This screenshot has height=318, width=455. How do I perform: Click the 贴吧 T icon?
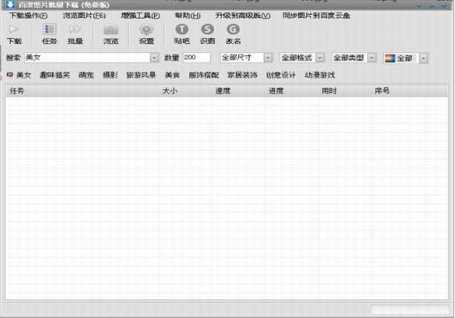tap(182, 29)
